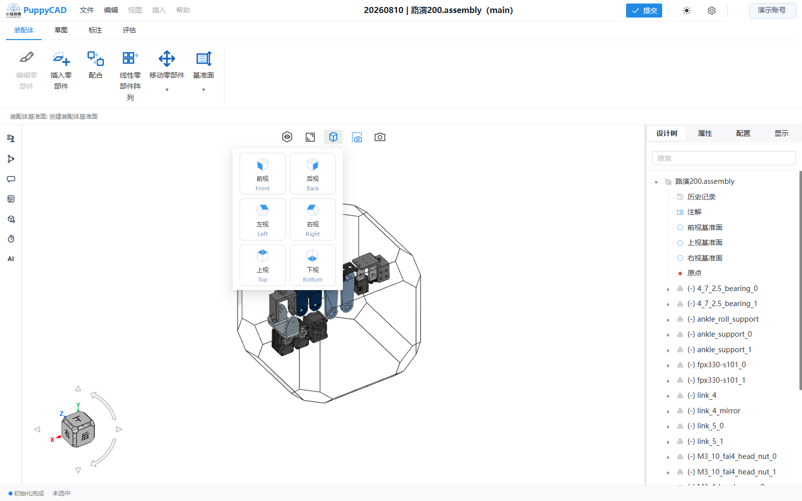The width and height of the screenshot is (802, 501).
Task: Open the timer sidebar icon
Action: coord(11,239)
